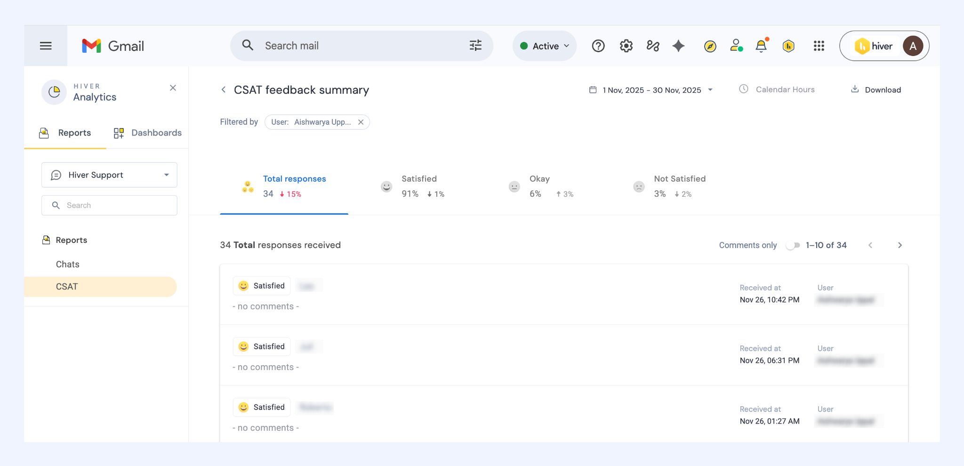Viewport: 964px width, 466px height.
Task: Open the Satisfied response from Nov 26, 01:27 AM
Action: 563,414
